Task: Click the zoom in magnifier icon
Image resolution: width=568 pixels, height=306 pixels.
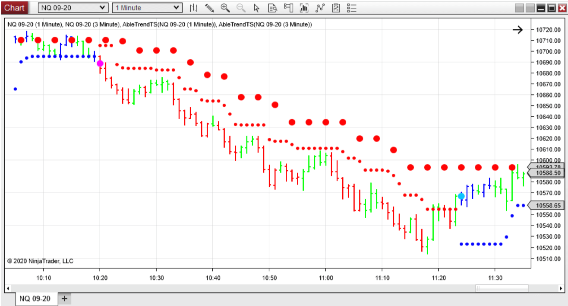Action: click(225, 8)
